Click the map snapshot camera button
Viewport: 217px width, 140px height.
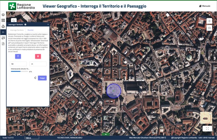point(209,28)
